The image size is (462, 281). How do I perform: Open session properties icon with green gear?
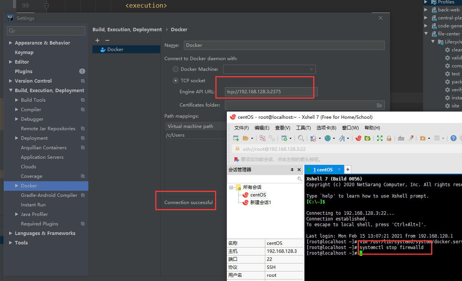[284, 138]
